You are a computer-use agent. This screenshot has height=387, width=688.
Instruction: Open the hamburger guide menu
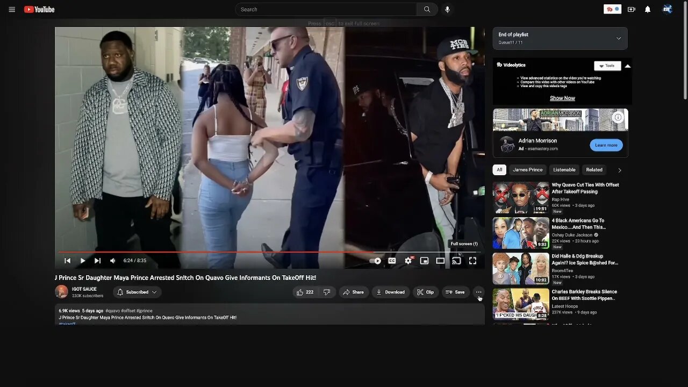(12, 9)
